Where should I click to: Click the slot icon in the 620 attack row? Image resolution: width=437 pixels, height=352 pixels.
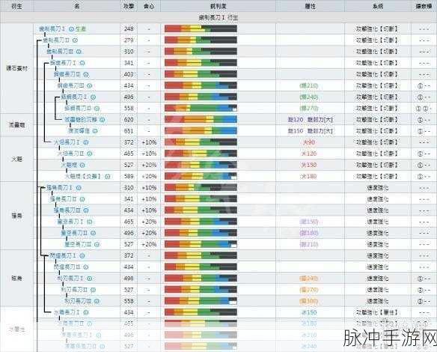(x=420, y=120)
